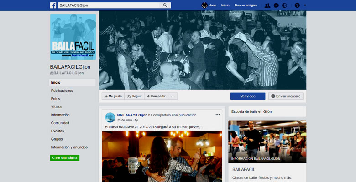Click the Facebook logo icon
Viewport: 356px width, 182px height.
[x=53, y=5]
